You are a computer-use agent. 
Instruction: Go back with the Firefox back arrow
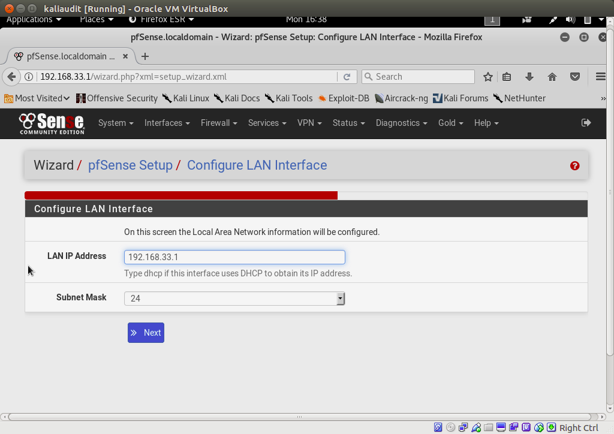tap(11, 77)
